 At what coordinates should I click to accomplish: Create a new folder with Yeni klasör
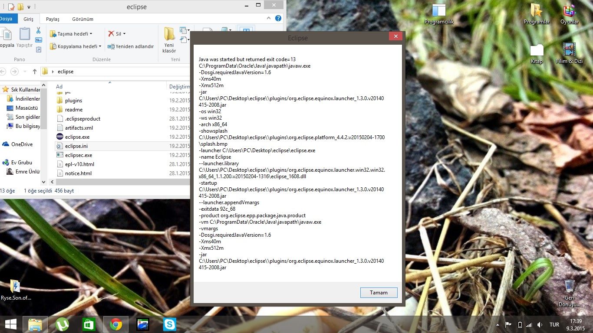pos(169,40)
